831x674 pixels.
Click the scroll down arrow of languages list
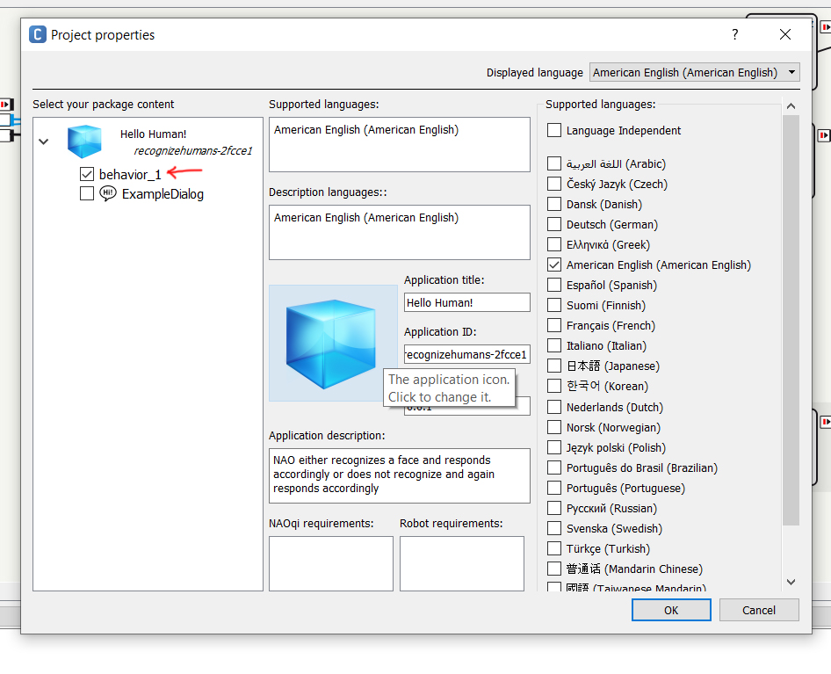click(x=791, y=582)
